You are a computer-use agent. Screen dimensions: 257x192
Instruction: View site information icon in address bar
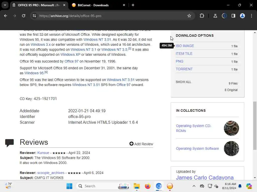[x=34, y=16]
